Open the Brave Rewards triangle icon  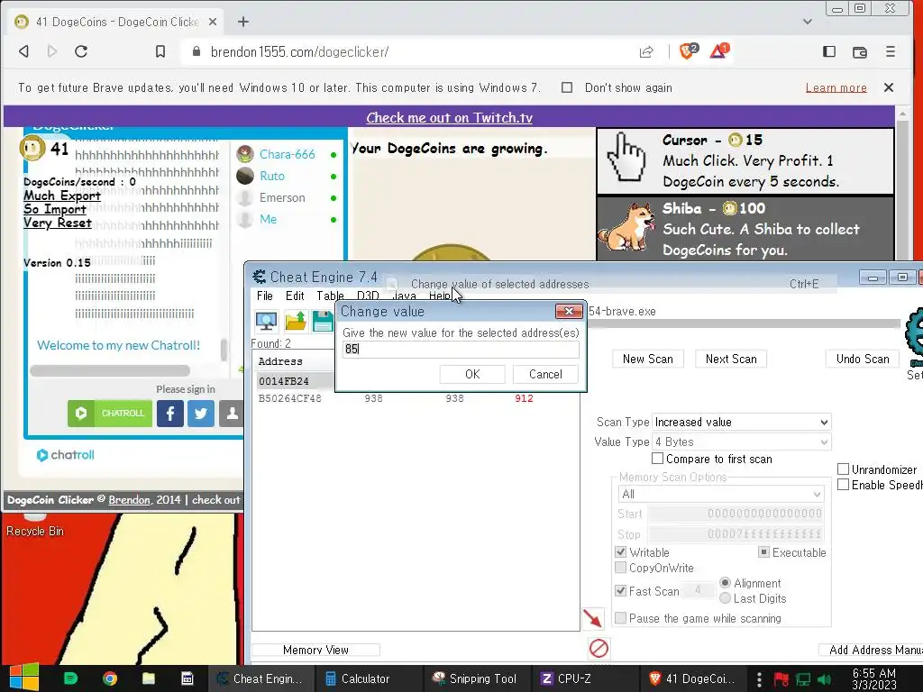[x=719, y=51]
